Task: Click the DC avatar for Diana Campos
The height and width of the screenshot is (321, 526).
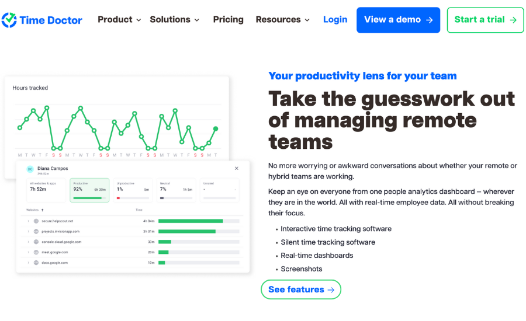Action: pos(30,169)
